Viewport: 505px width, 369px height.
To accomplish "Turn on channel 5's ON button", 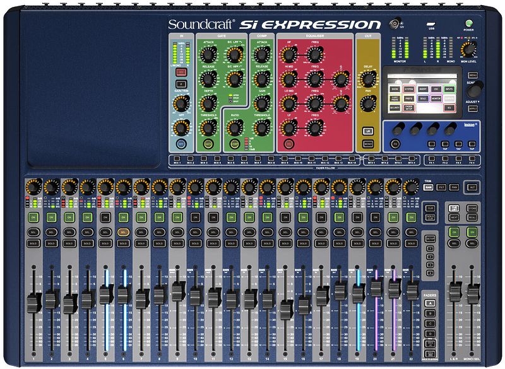I will [x=105, y=218].
